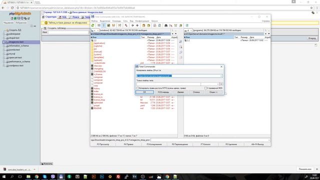
Task: Click the F5 Копирование function button
Action: tap(154, 144)
